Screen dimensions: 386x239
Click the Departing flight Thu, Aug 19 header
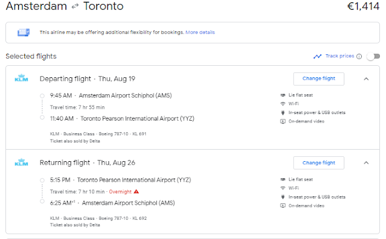coord(87,79)
